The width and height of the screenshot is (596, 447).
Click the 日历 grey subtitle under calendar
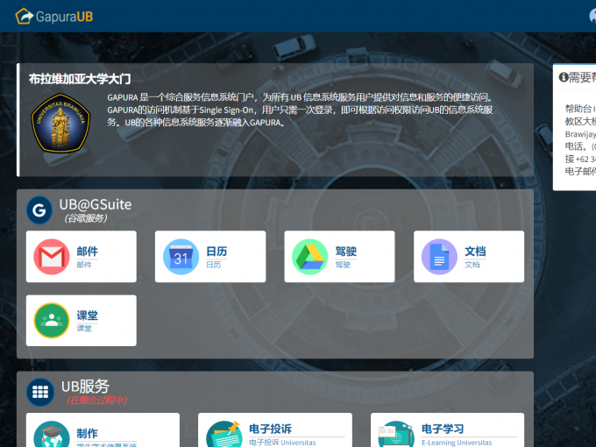[x=213, y=265]
